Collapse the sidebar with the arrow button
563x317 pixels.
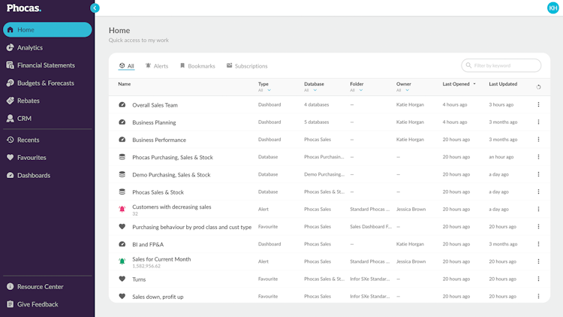click(x=95, y=8)
